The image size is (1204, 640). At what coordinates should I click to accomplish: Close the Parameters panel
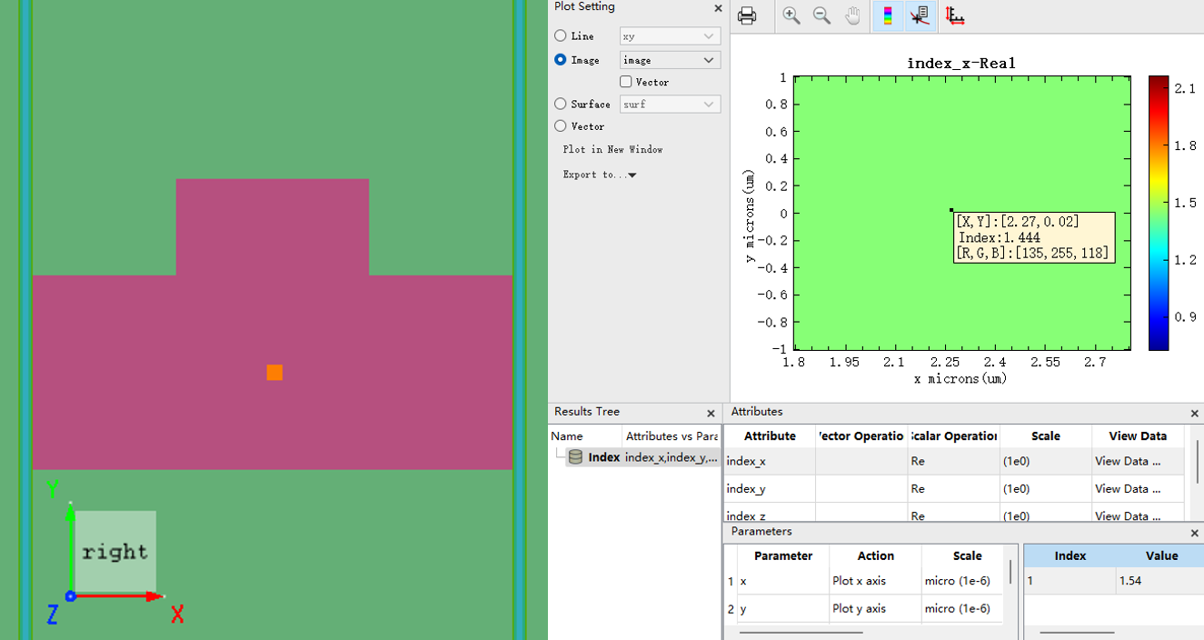(1194, 533)
